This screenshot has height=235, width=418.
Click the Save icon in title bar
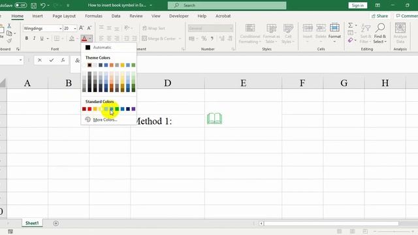33,5
